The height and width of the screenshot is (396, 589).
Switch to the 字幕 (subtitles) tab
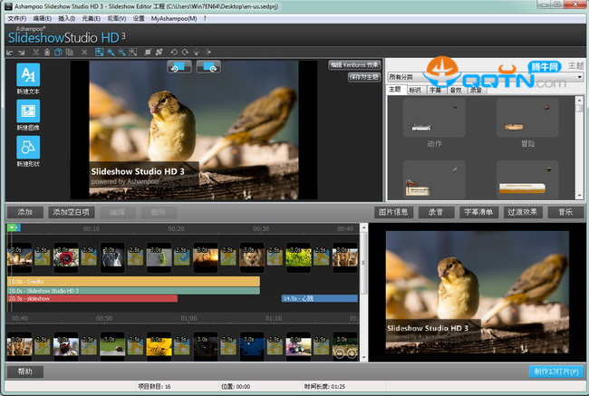coord(433,90)
